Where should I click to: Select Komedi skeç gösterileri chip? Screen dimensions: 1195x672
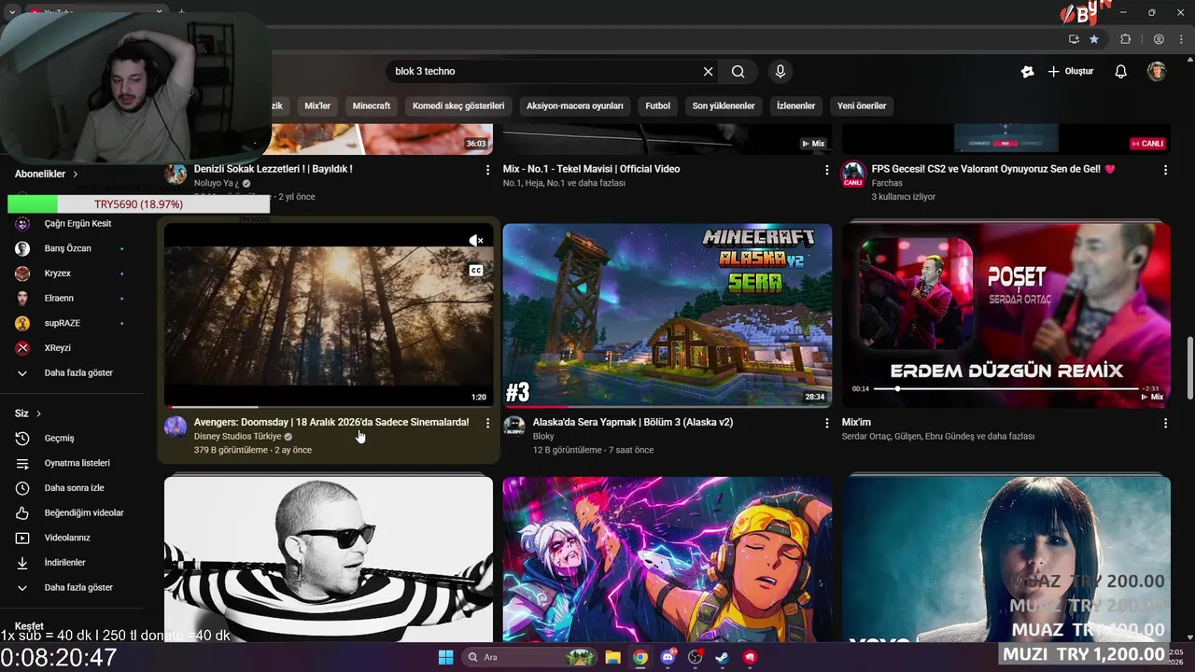458,105
